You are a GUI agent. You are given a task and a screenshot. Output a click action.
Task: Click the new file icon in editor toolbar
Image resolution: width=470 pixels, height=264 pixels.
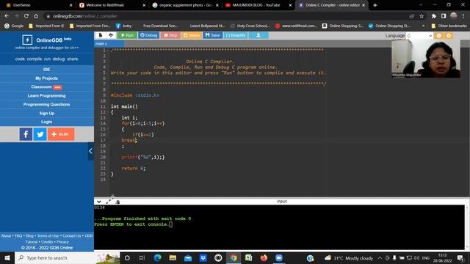click(101, 35)
